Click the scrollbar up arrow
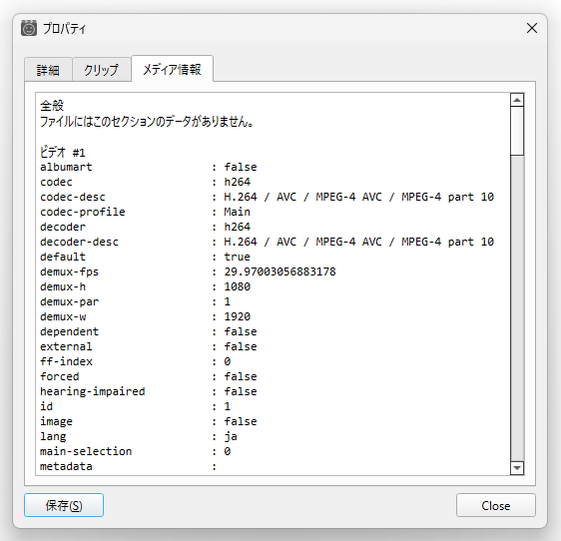This screenshot has height=541, width=561. pos(517,100)
